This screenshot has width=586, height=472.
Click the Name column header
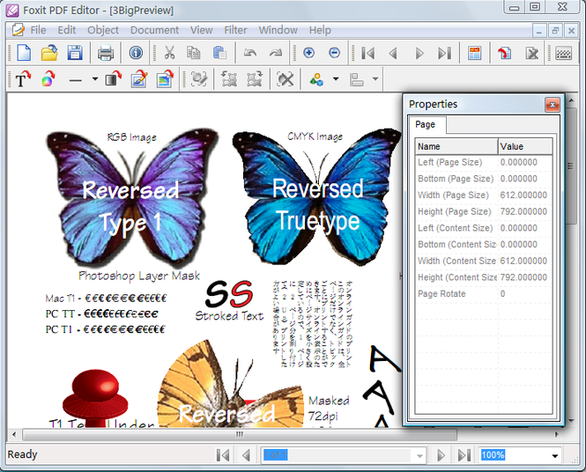point(456,146)
